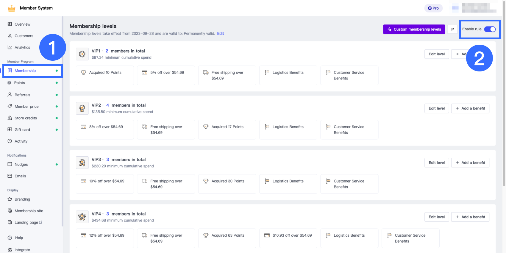The width and height of the screenshot is (506, 253).
Task: Click '$87.34 minimum cumulative spend' text
Action: pos(121,57)
